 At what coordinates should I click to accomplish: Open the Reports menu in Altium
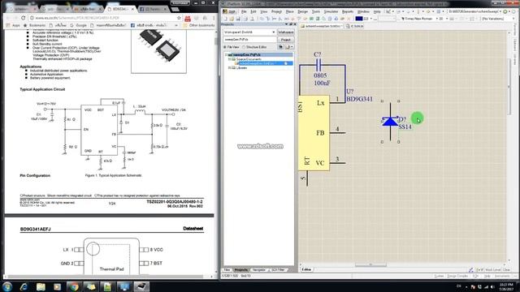coord(348,11)
